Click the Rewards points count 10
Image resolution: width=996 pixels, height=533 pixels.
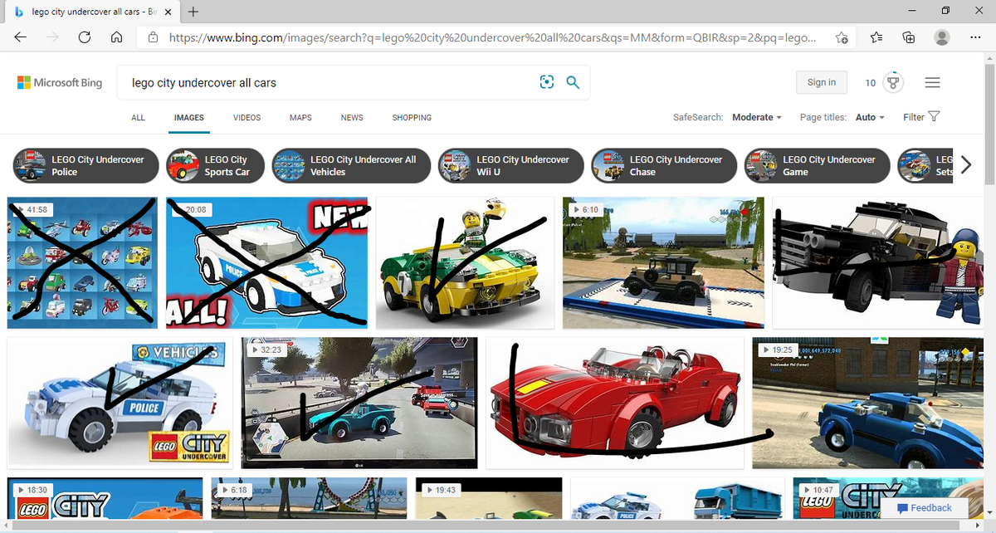[x=870, y=83]
